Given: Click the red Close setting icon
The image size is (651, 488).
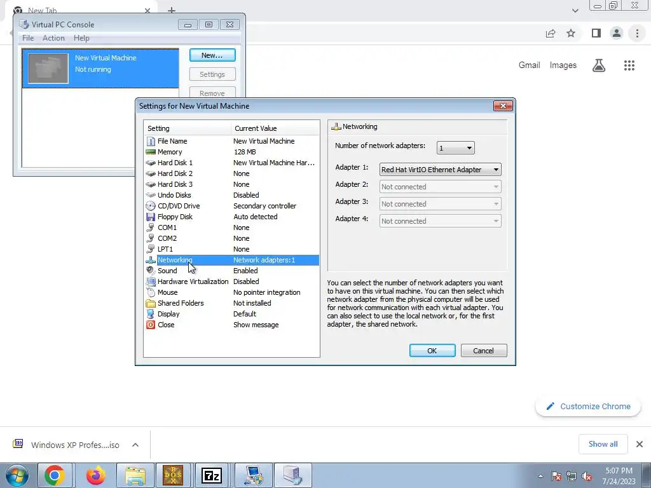Looking at the screenshot, I should (x=151, y=325).
